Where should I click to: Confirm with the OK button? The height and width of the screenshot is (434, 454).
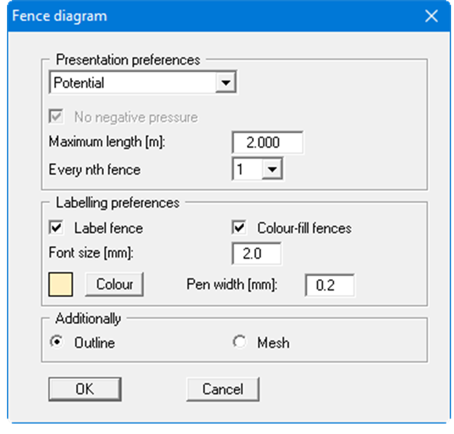point(85,389)
